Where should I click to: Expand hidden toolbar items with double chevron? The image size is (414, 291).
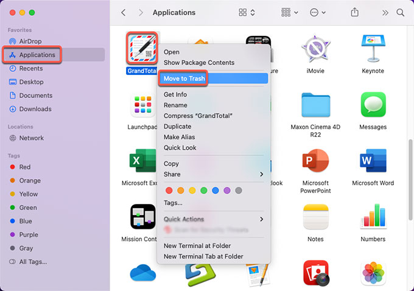coord(385,13)
